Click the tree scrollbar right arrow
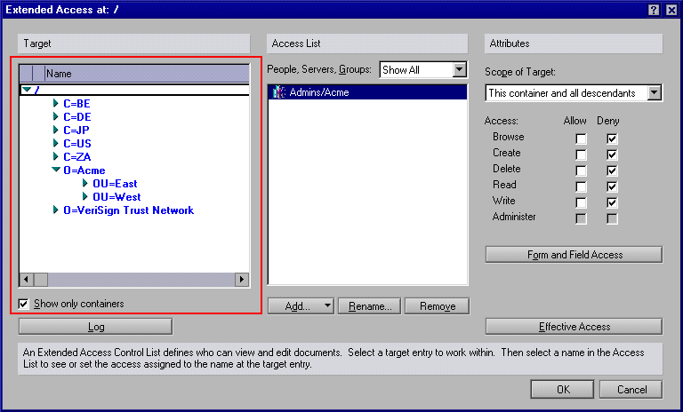This screenshot has height=412, width=683. (x=241, y=279)
